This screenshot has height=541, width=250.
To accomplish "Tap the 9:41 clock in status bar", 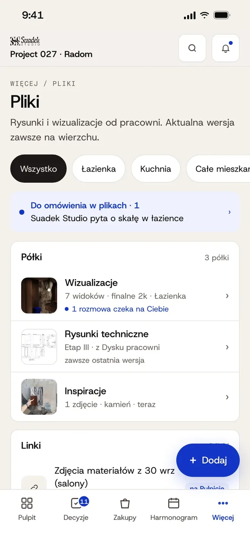I will coord(33,15).
